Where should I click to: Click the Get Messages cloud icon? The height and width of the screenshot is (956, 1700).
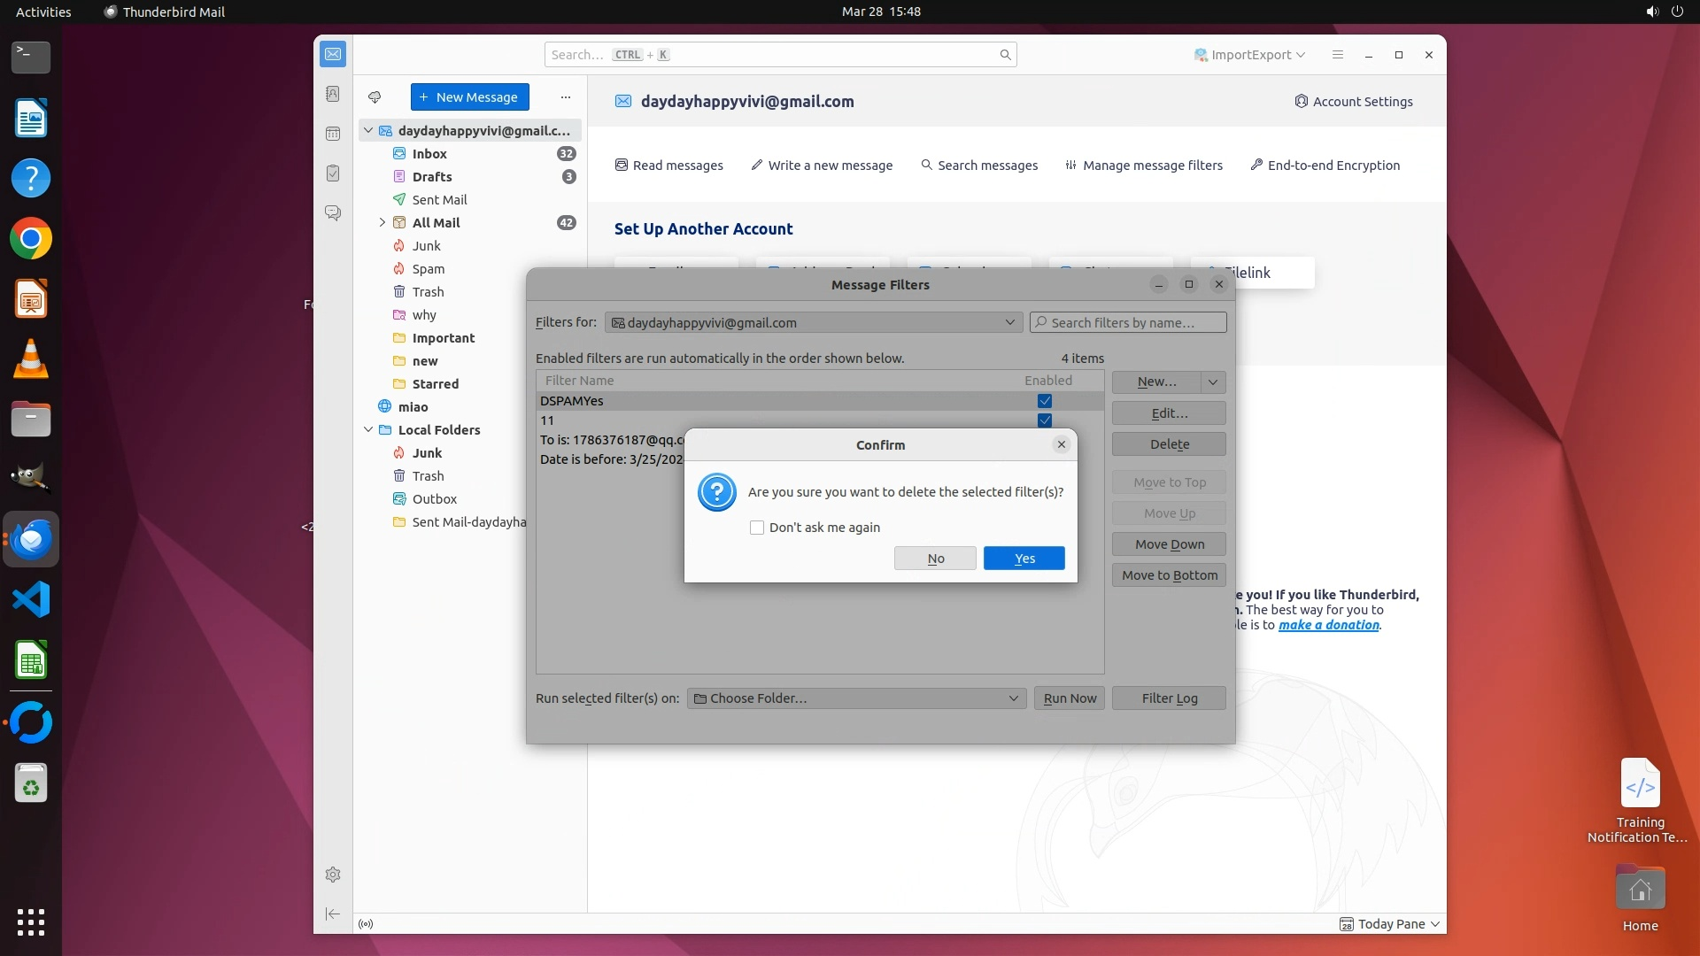tap(375, 97)
